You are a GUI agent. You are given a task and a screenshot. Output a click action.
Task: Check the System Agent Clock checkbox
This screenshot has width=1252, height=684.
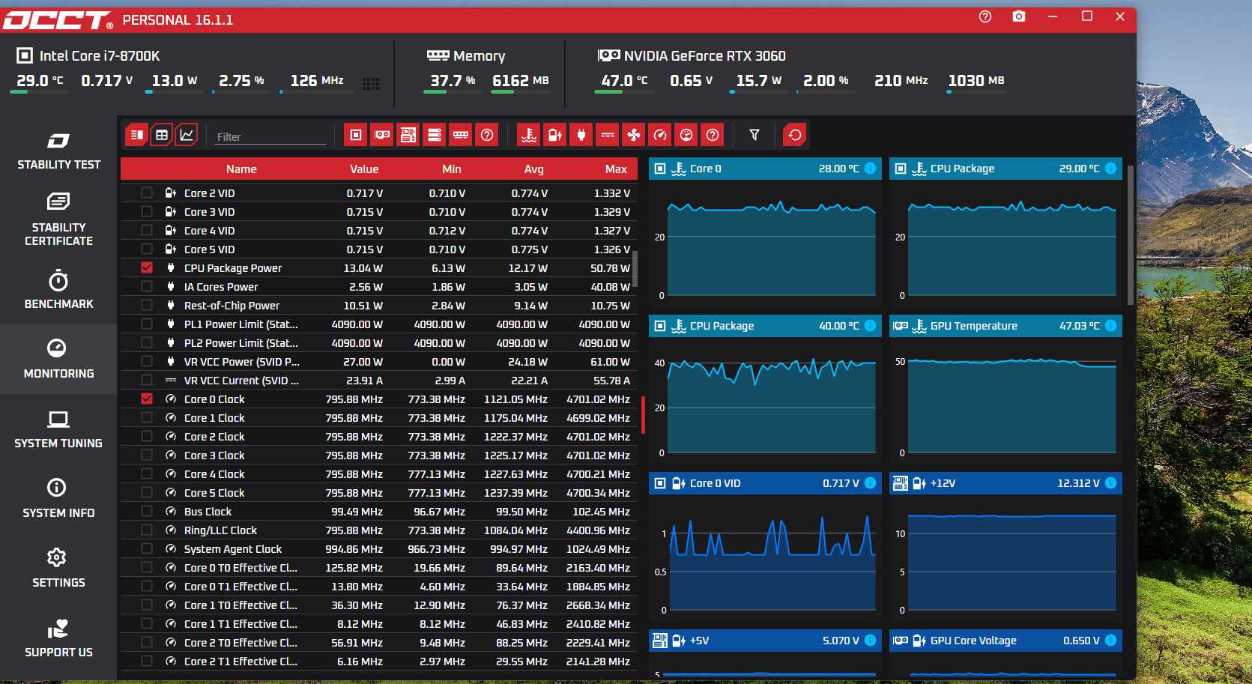tap(147, 548)
